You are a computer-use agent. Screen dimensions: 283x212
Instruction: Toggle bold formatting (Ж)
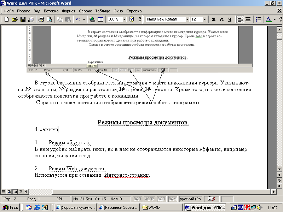click(214, 19)
